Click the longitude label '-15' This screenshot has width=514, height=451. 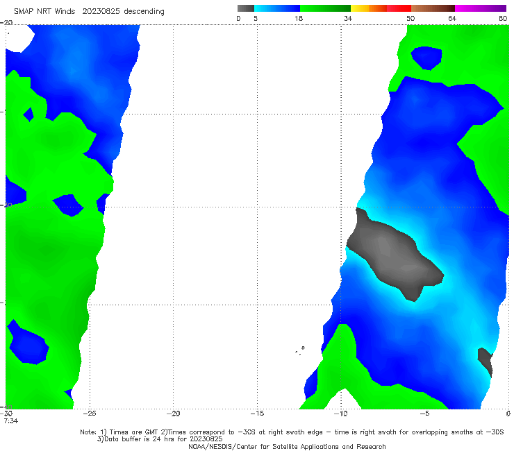pos(257,414)
